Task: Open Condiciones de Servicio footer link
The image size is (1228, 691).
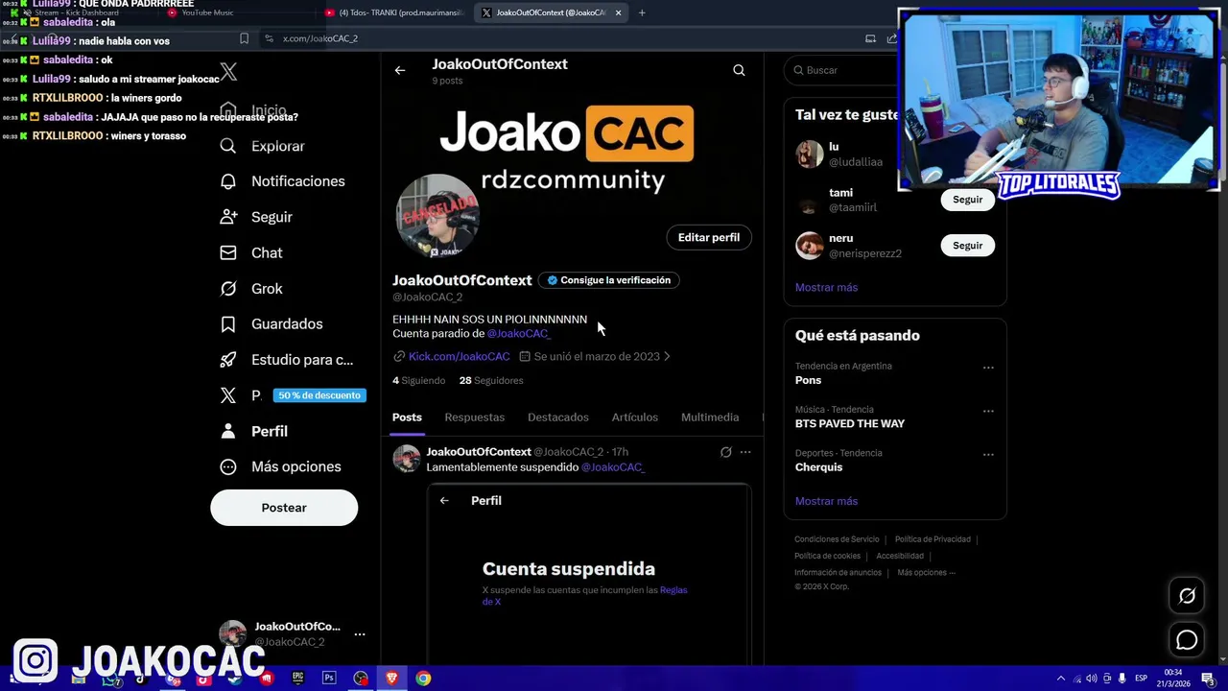Action: (837, 539)
